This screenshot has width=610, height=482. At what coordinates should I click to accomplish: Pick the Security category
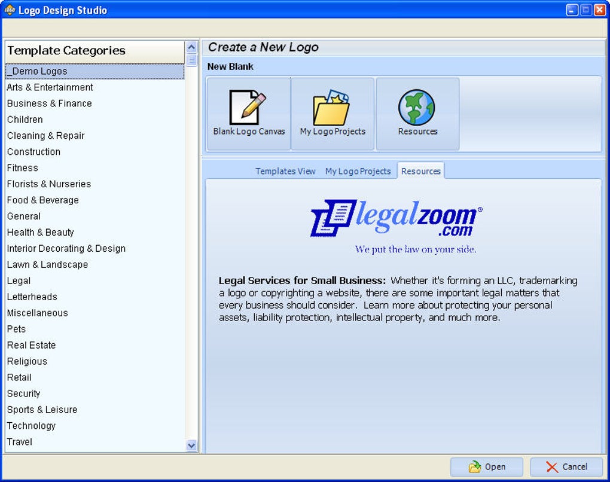pos(94,393)
